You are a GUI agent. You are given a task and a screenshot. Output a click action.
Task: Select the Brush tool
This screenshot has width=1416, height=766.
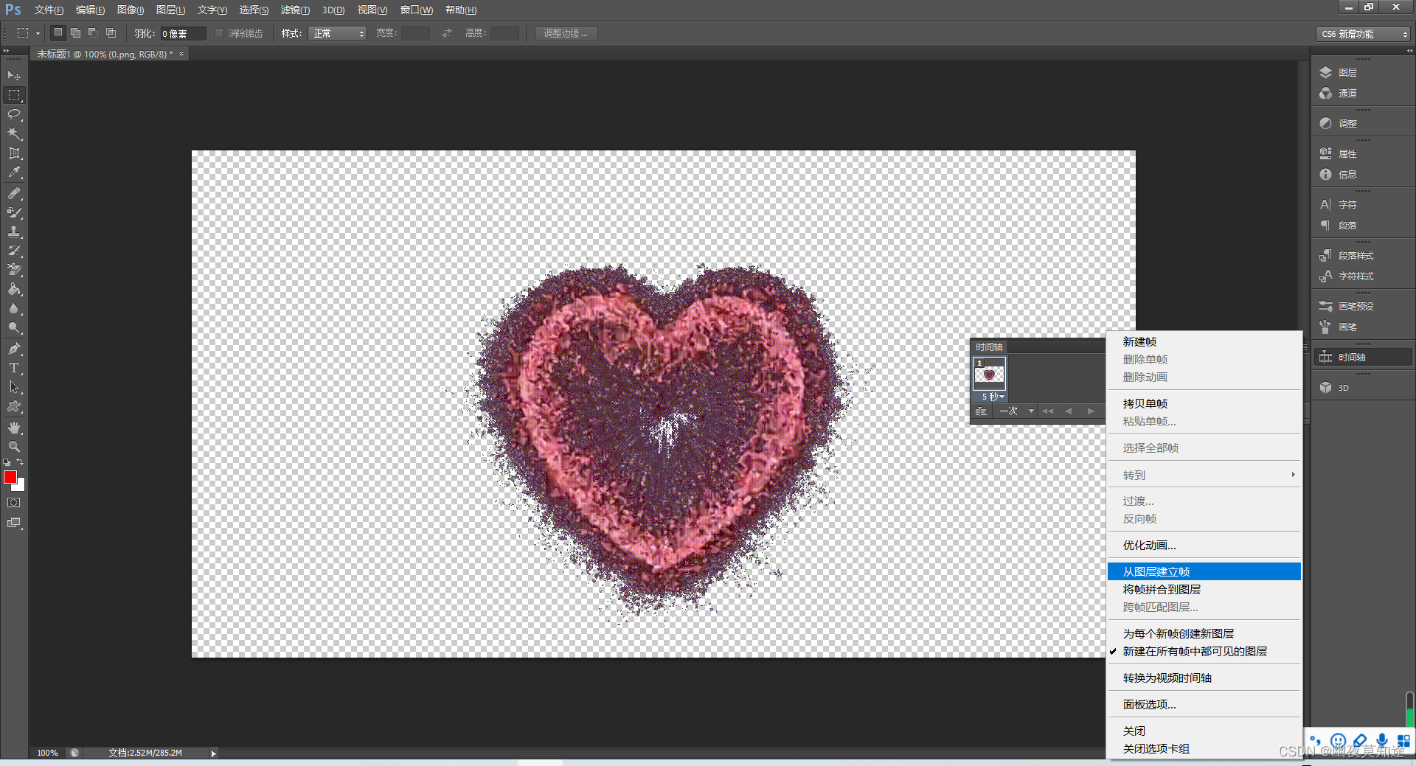(x=14, y=212)
